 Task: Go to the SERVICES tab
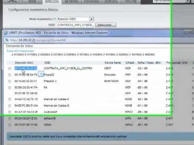click(x=111, y=2)
